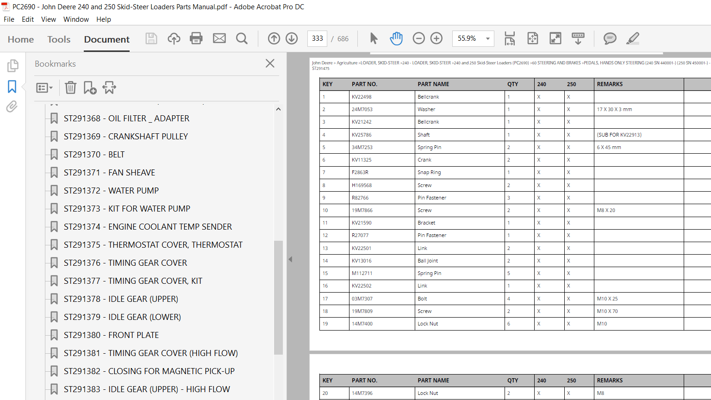
Task: Open the read mode download-style toolbar icon
Action: pyautogui.click(x=578, y=38)
